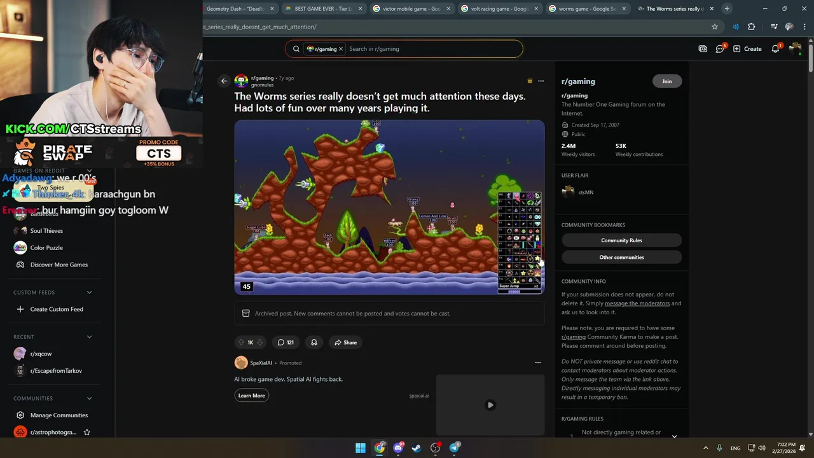814x458 pixels.
Task: Share the Worms post
Action: point(345,342)
